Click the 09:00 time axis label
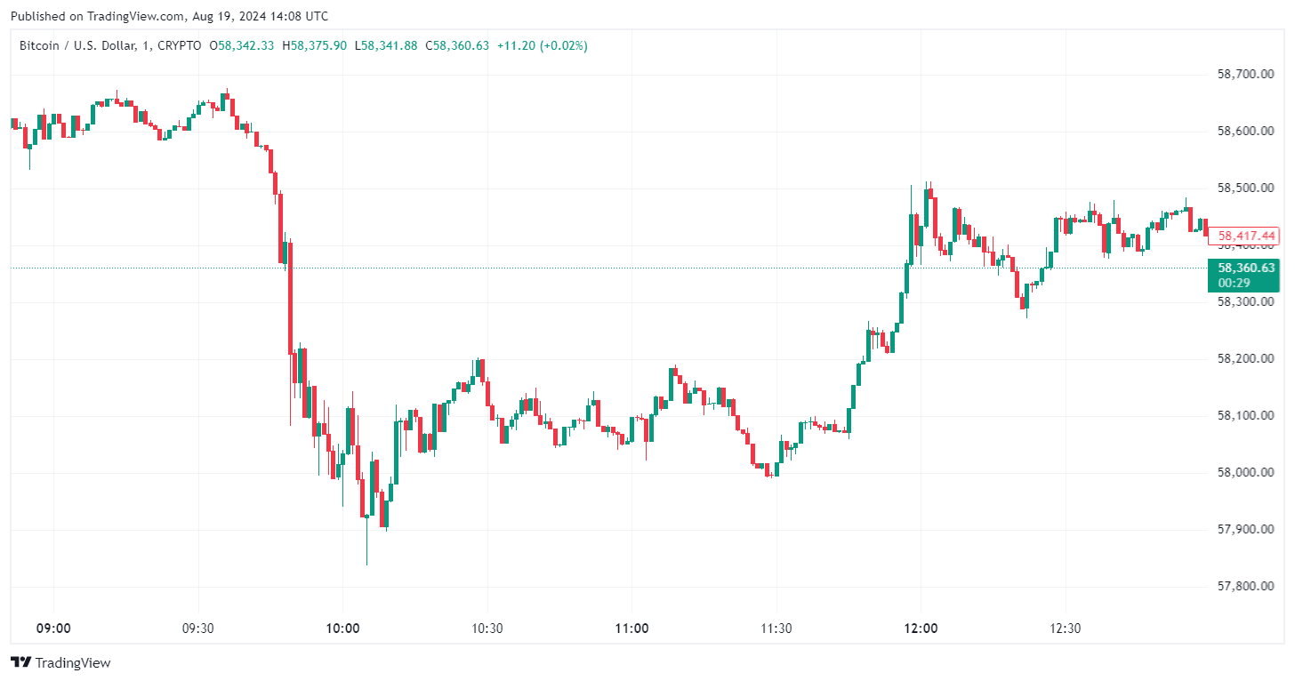 click(x=53, y=629)
